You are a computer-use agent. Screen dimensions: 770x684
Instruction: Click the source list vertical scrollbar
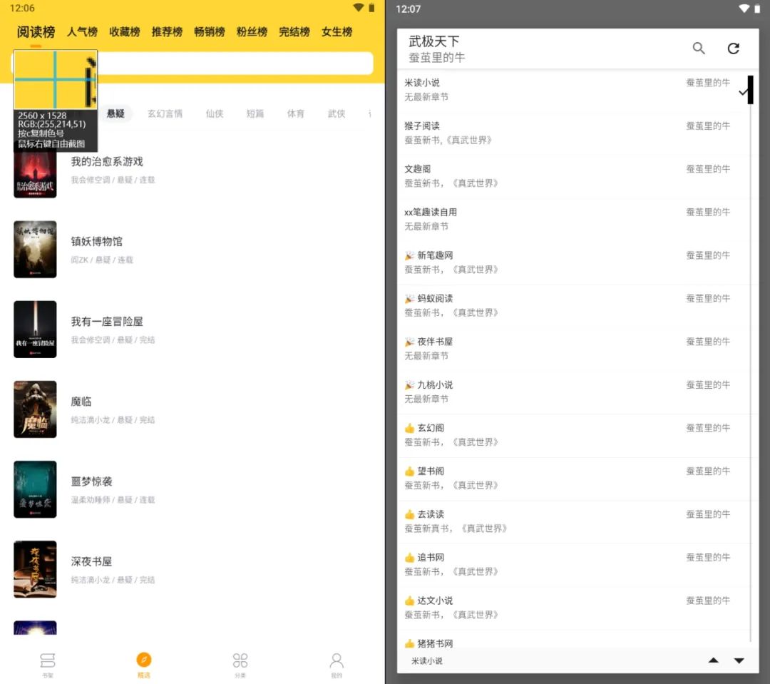click(x=750, y=357)
